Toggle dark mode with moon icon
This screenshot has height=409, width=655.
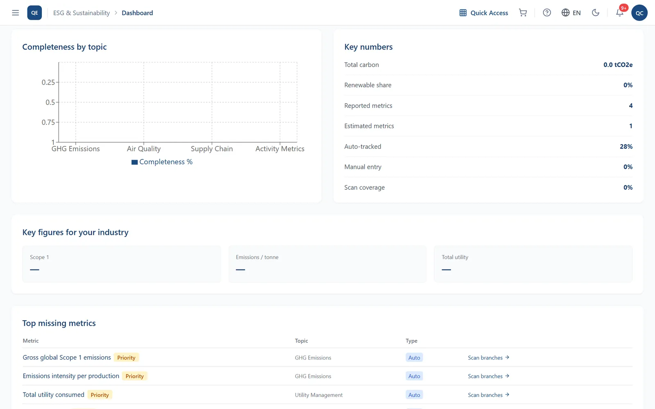point(596,13)
